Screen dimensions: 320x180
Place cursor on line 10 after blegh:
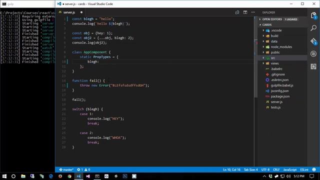tap(99, 61)
